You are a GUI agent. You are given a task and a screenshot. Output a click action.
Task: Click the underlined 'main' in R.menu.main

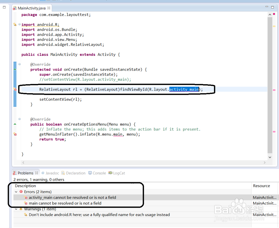click(118, 134)
